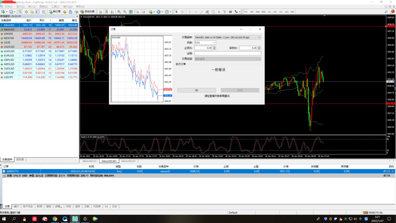The width and height of the screenshot is (396, 223).
Task: Toggle chart shift icon
Action: click(x=144, y=12)
